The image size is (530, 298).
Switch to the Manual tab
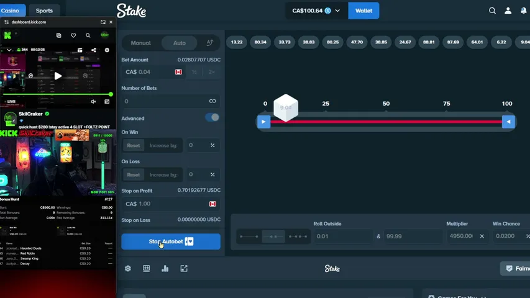coord(140,43)
